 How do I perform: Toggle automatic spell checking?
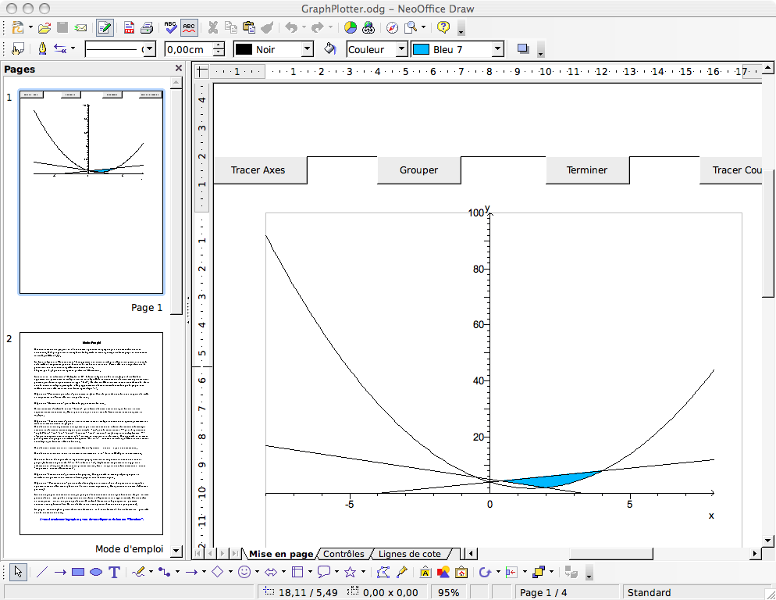point(189,28)
